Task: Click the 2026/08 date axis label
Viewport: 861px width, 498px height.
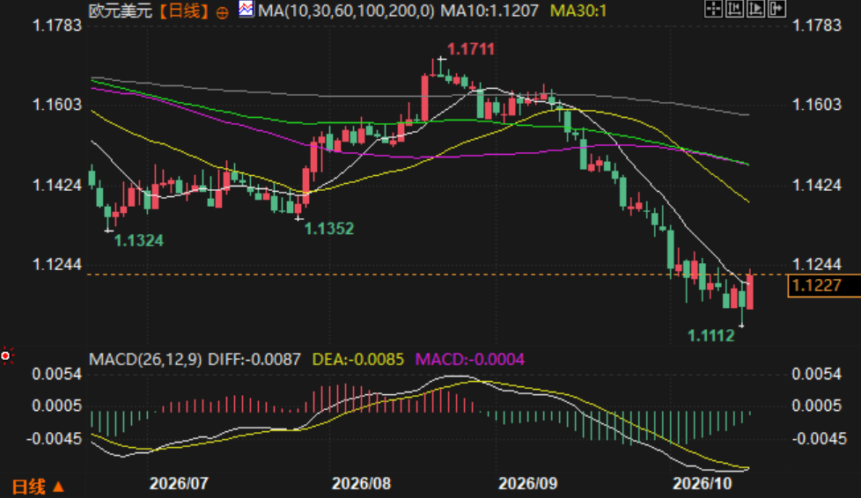Action: pos(361,483)
